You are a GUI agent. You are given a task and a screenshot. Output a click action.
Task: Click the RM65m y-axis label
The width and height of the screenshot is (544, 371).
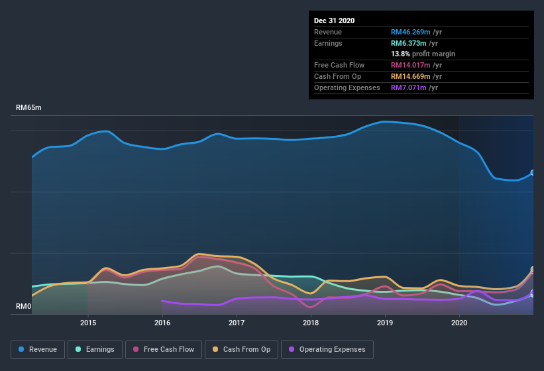click(x=28, y=107)
